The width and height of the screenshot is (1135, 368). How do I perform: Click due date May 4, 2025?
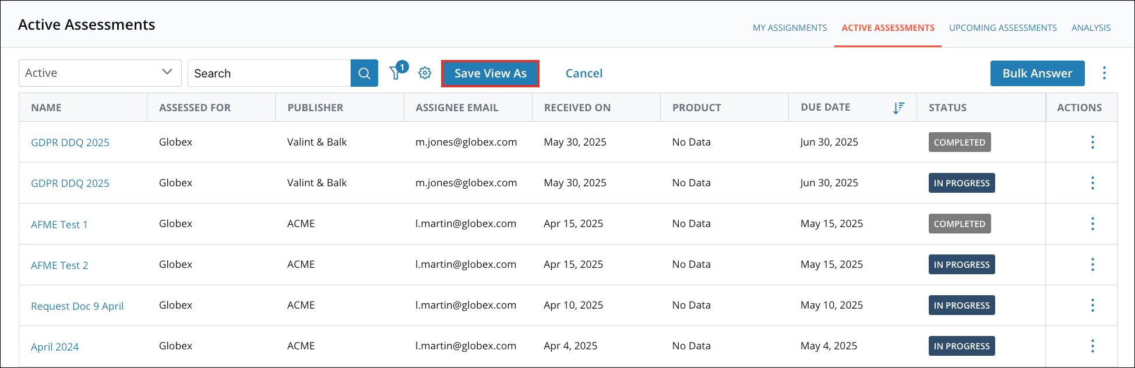[829, 346]
